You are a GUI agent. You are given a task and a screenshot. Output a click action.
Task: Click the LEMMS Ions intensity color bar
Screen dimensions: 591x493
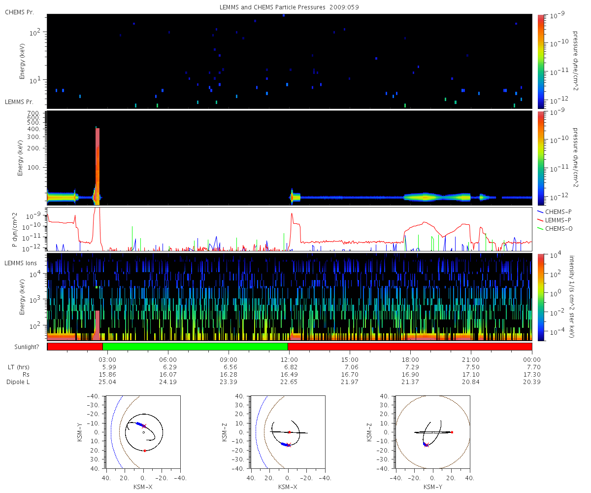tap(540, 297)
